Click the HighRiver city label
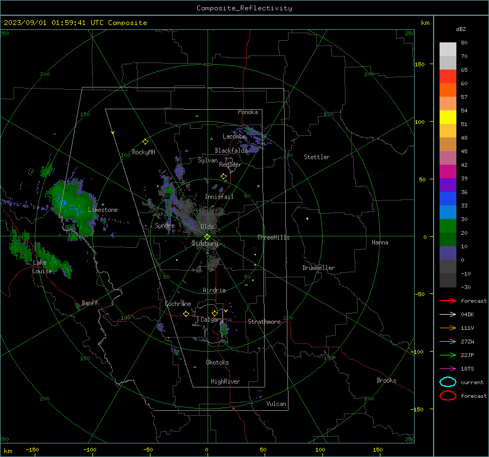Image resolution: width=489 pixels, height=457 pixels. click(225, 381)
